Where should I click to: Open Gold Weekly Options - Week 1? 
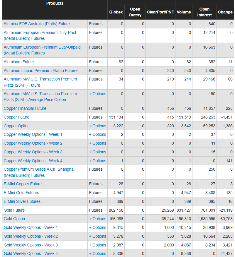[31, 227]
